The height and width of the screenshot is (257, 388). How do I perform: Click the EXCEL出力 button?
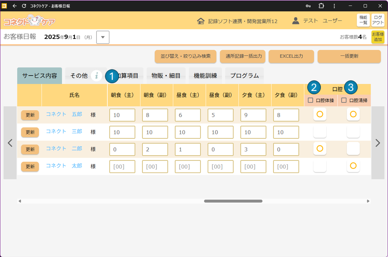[291, 56]
